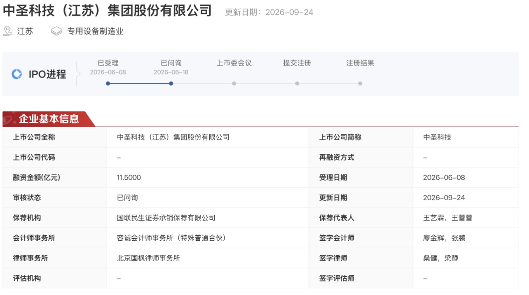Click the 再融资方式 label cell
The image size is (529, 295).
(361, 158)
